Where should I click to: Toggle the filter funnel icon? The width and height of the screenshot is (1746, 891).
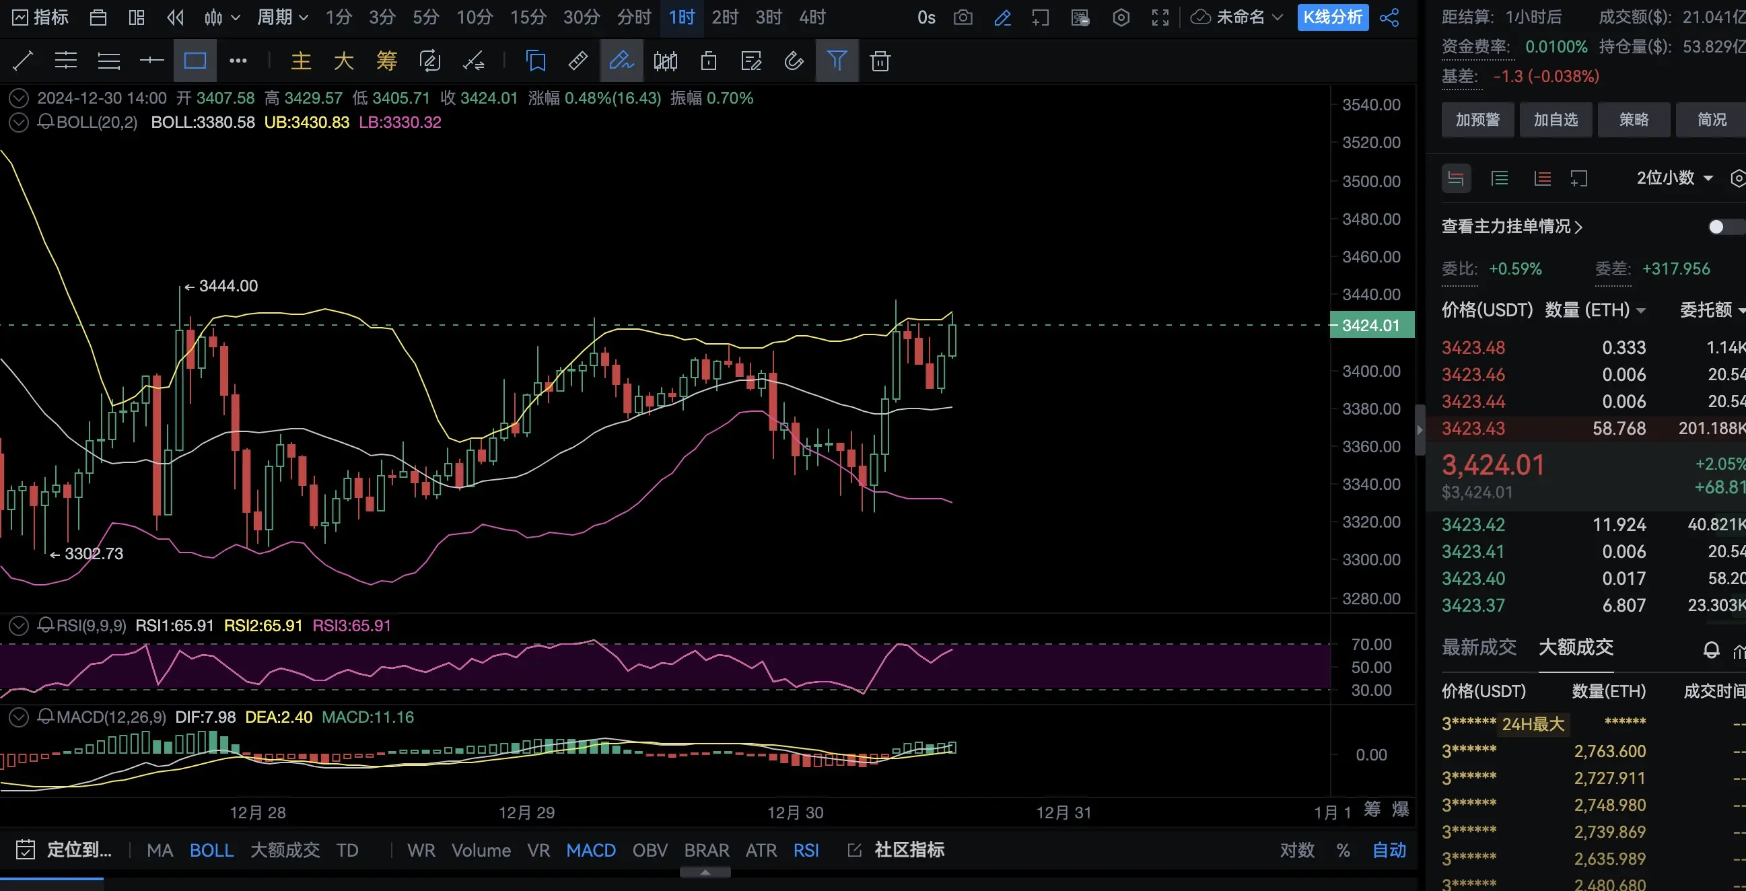point(837,62)
